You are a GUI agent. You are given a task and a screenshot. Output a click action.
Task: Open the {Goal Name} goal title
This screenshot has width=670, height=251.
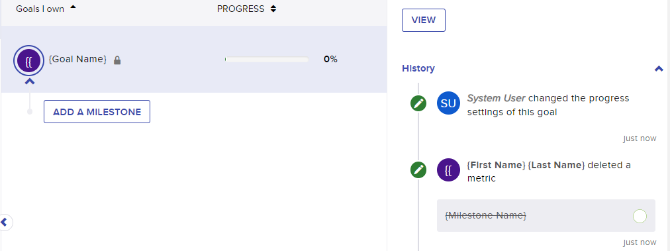pyautogui.click(x=77, y=59)
